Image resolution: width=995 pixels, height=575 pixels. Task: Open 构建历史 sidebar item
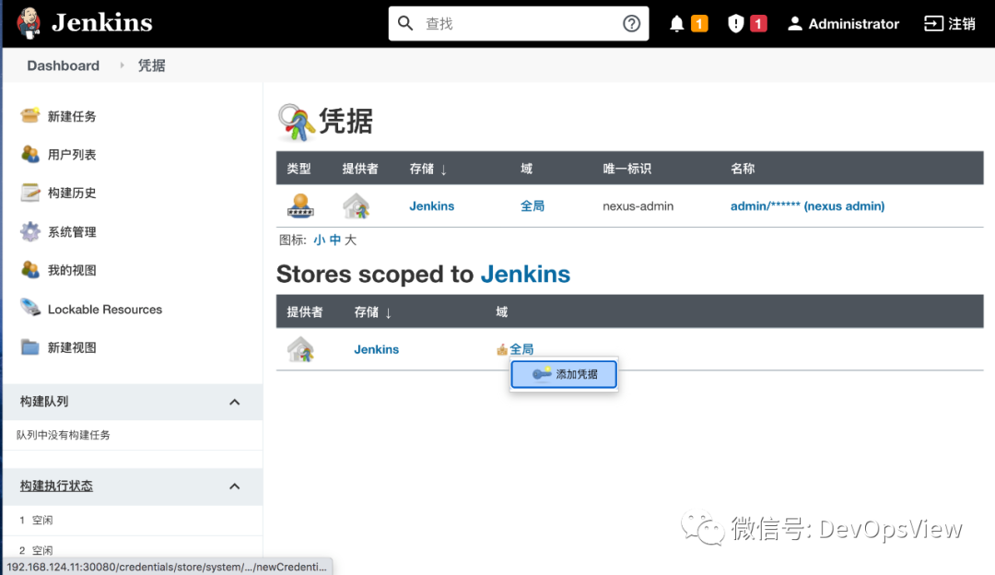72,193
